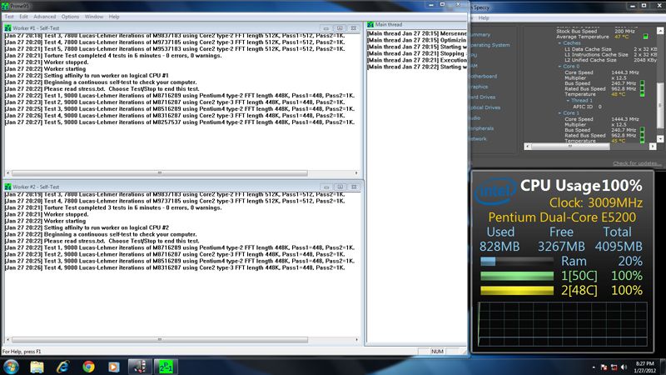Open the Help menu in Speccy

coord(484,17)
